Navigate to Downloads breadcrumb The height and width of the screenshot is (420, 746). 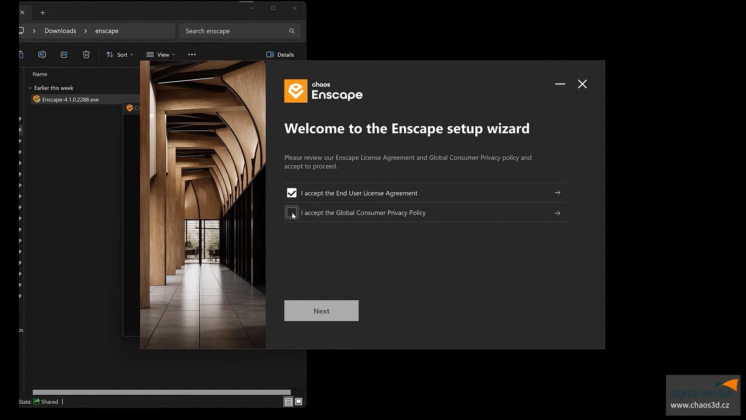[60, 31]
